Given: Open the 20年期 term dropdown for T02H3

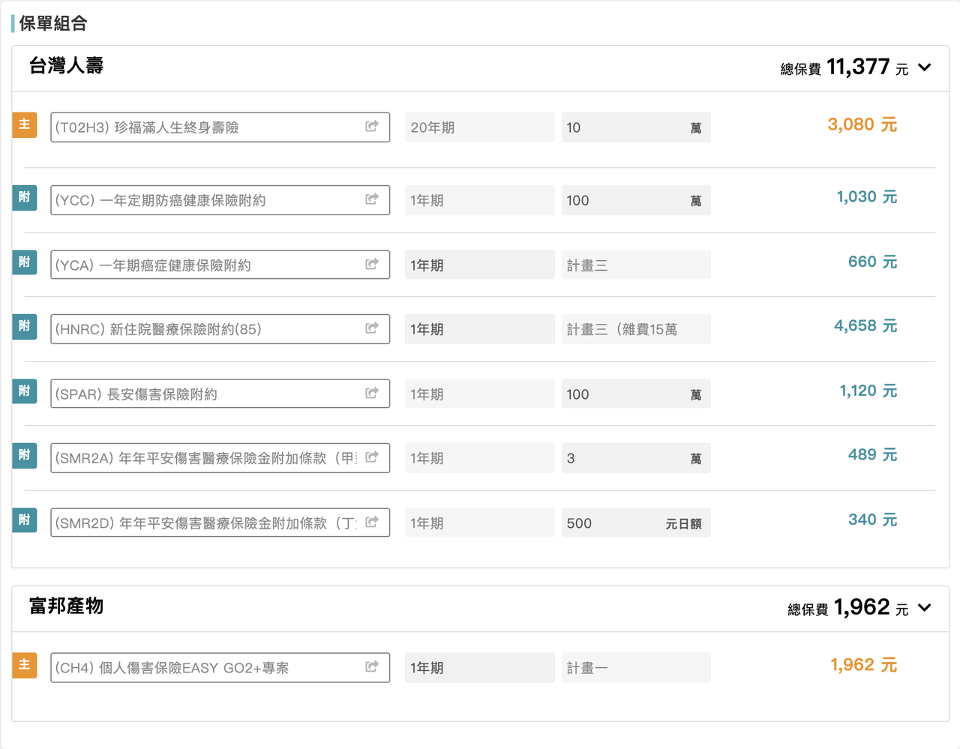Looking at the screenshot, I should click(480, 127).
